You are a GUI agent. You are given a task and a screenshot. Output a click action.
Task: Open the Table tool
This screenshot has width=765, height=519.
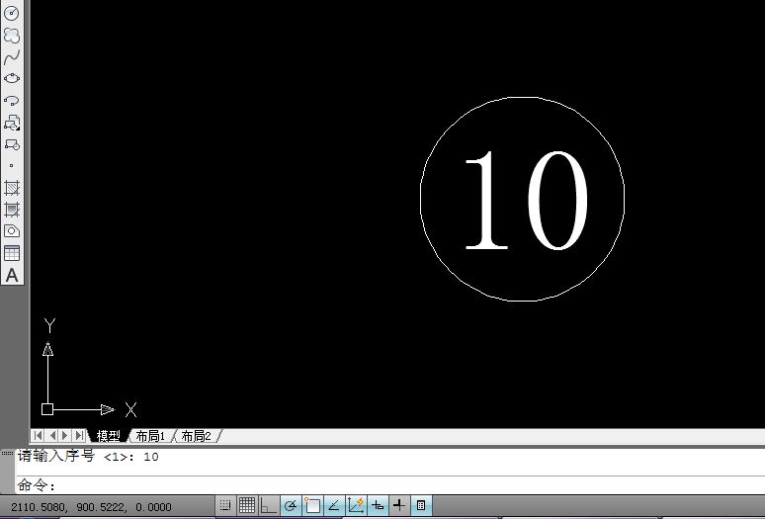click(12, 253)
